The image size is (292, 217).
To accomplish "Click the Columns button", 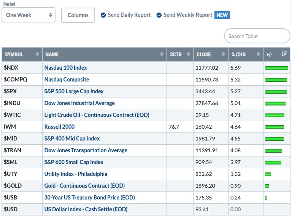I will click(78, 15).
